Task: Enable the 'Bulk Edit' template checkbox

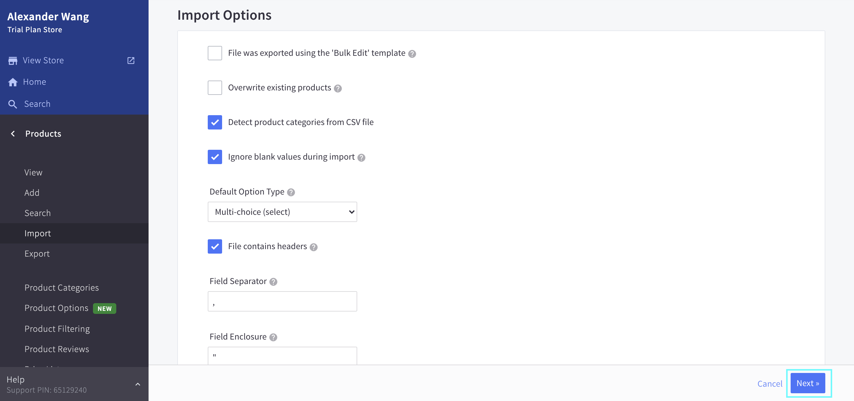Action: (x=215, y=53)
